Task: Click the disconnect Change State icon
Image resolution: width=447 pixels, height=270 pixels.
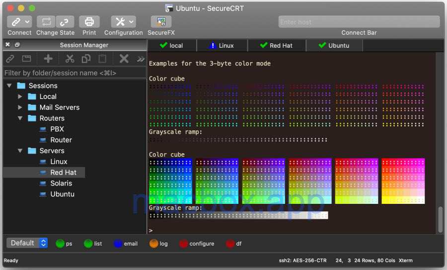Action: coord(65,22)
